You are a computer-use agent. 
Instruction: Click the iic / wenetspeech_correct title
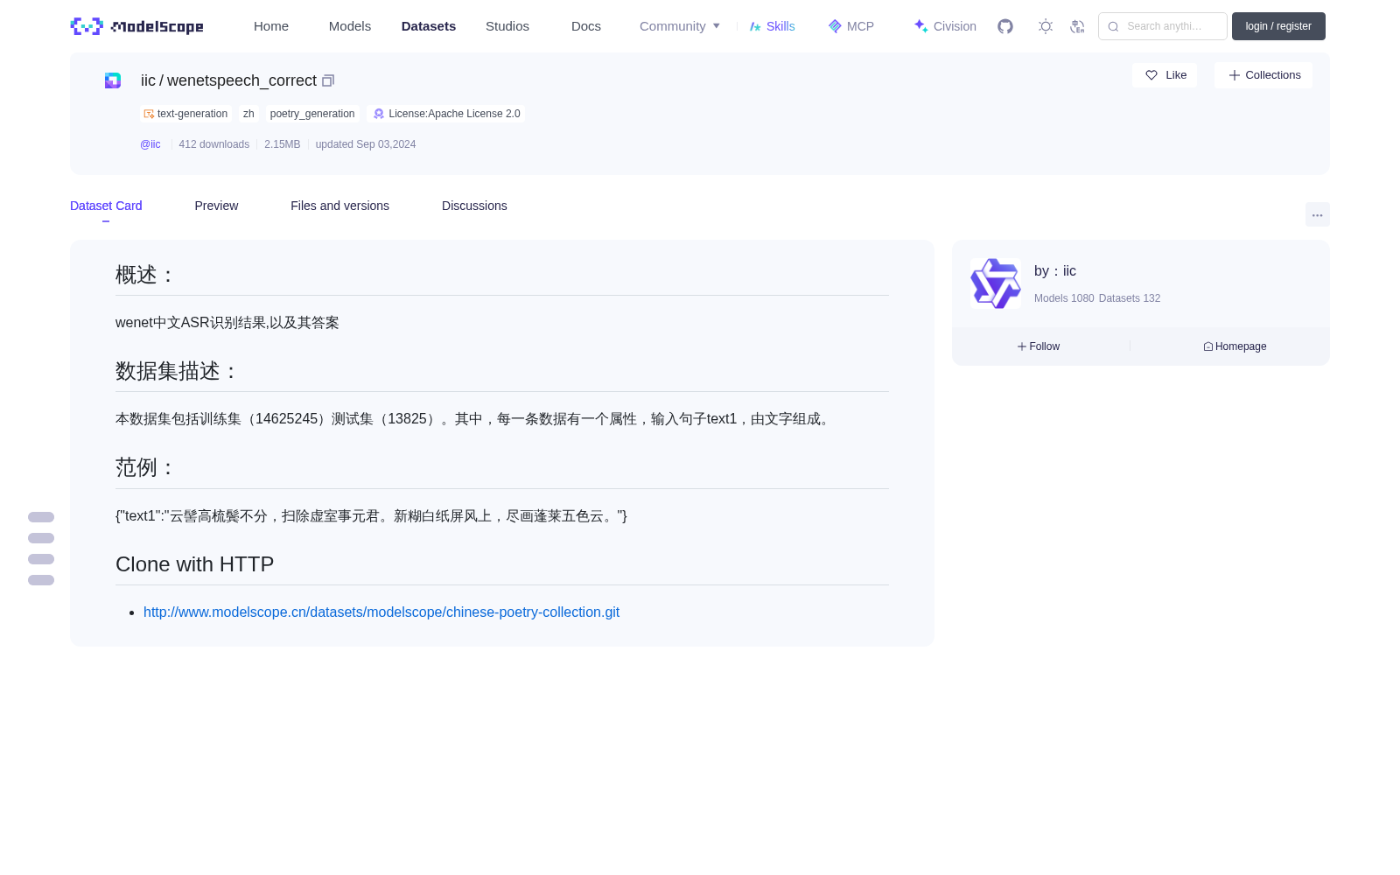[x=228, y=80]
